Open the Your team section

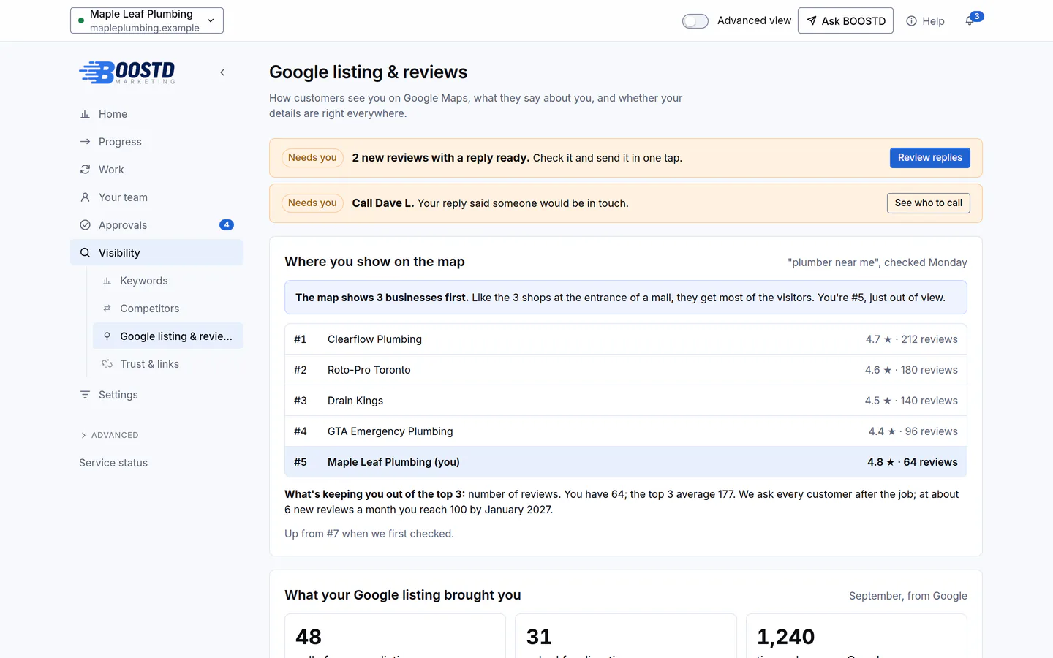pos(156,197)
